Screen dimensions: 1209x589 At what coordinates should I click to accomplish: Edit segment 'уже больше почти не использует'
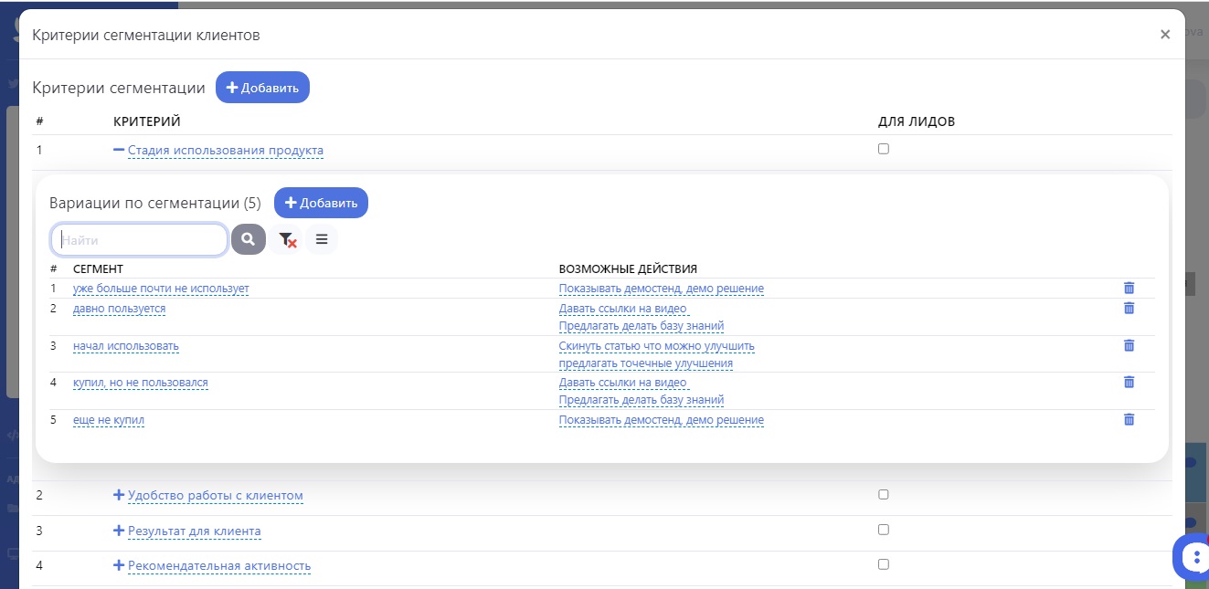coord(161,289)
